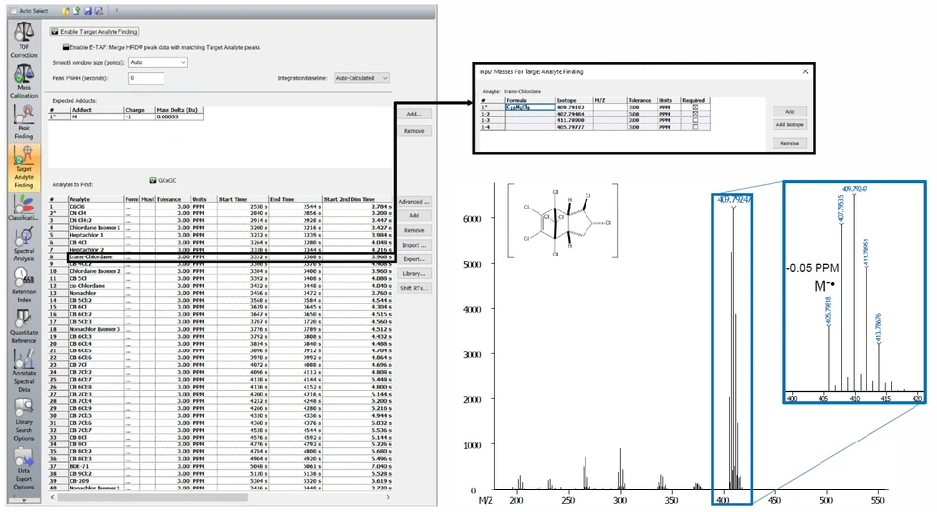Toggle the Auto Select checkbox
Screen dimensions: 937x512
coord(12,10)
